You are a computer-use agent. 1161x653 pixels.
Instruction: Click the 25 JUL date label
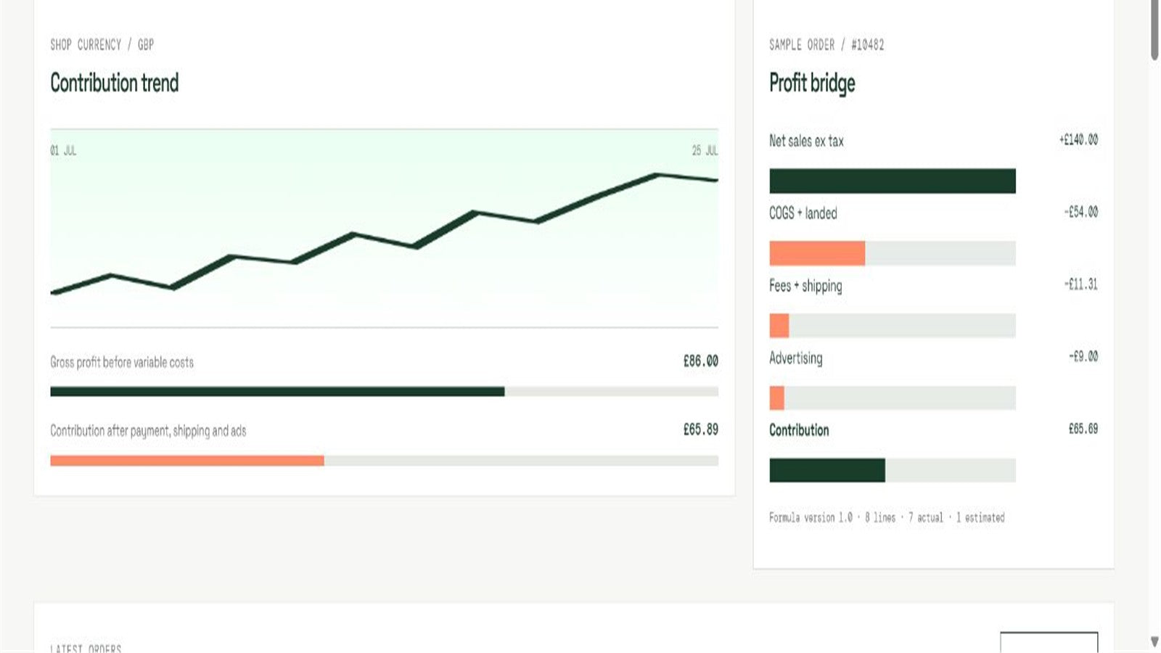[705, 150]
